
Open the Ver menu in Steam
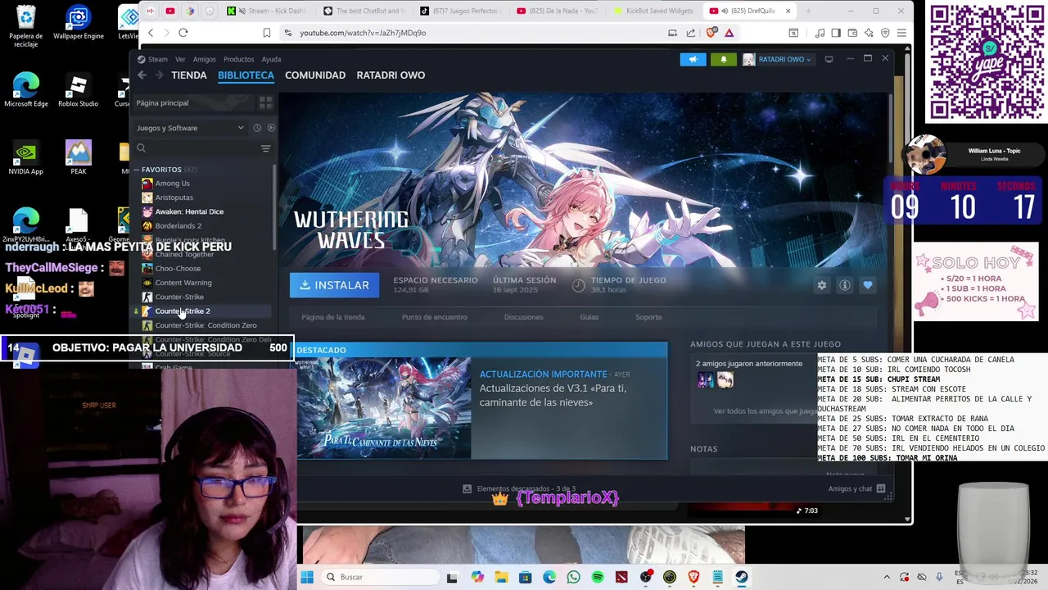180,59
